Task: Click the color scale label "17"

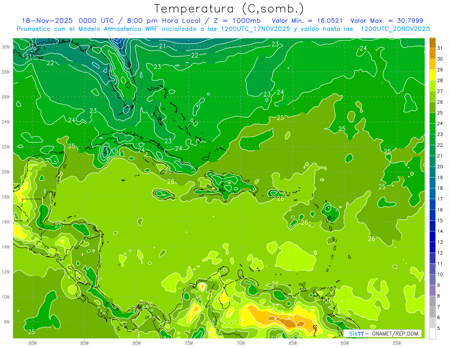Action: click(x=440, y=199)
